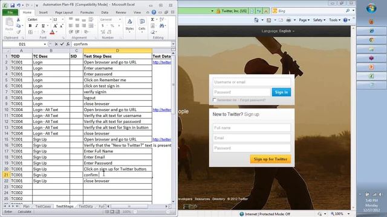Viewport: 387px width, 217px height.
Task: Open Insert Function fx dialog
Action: 68,44
